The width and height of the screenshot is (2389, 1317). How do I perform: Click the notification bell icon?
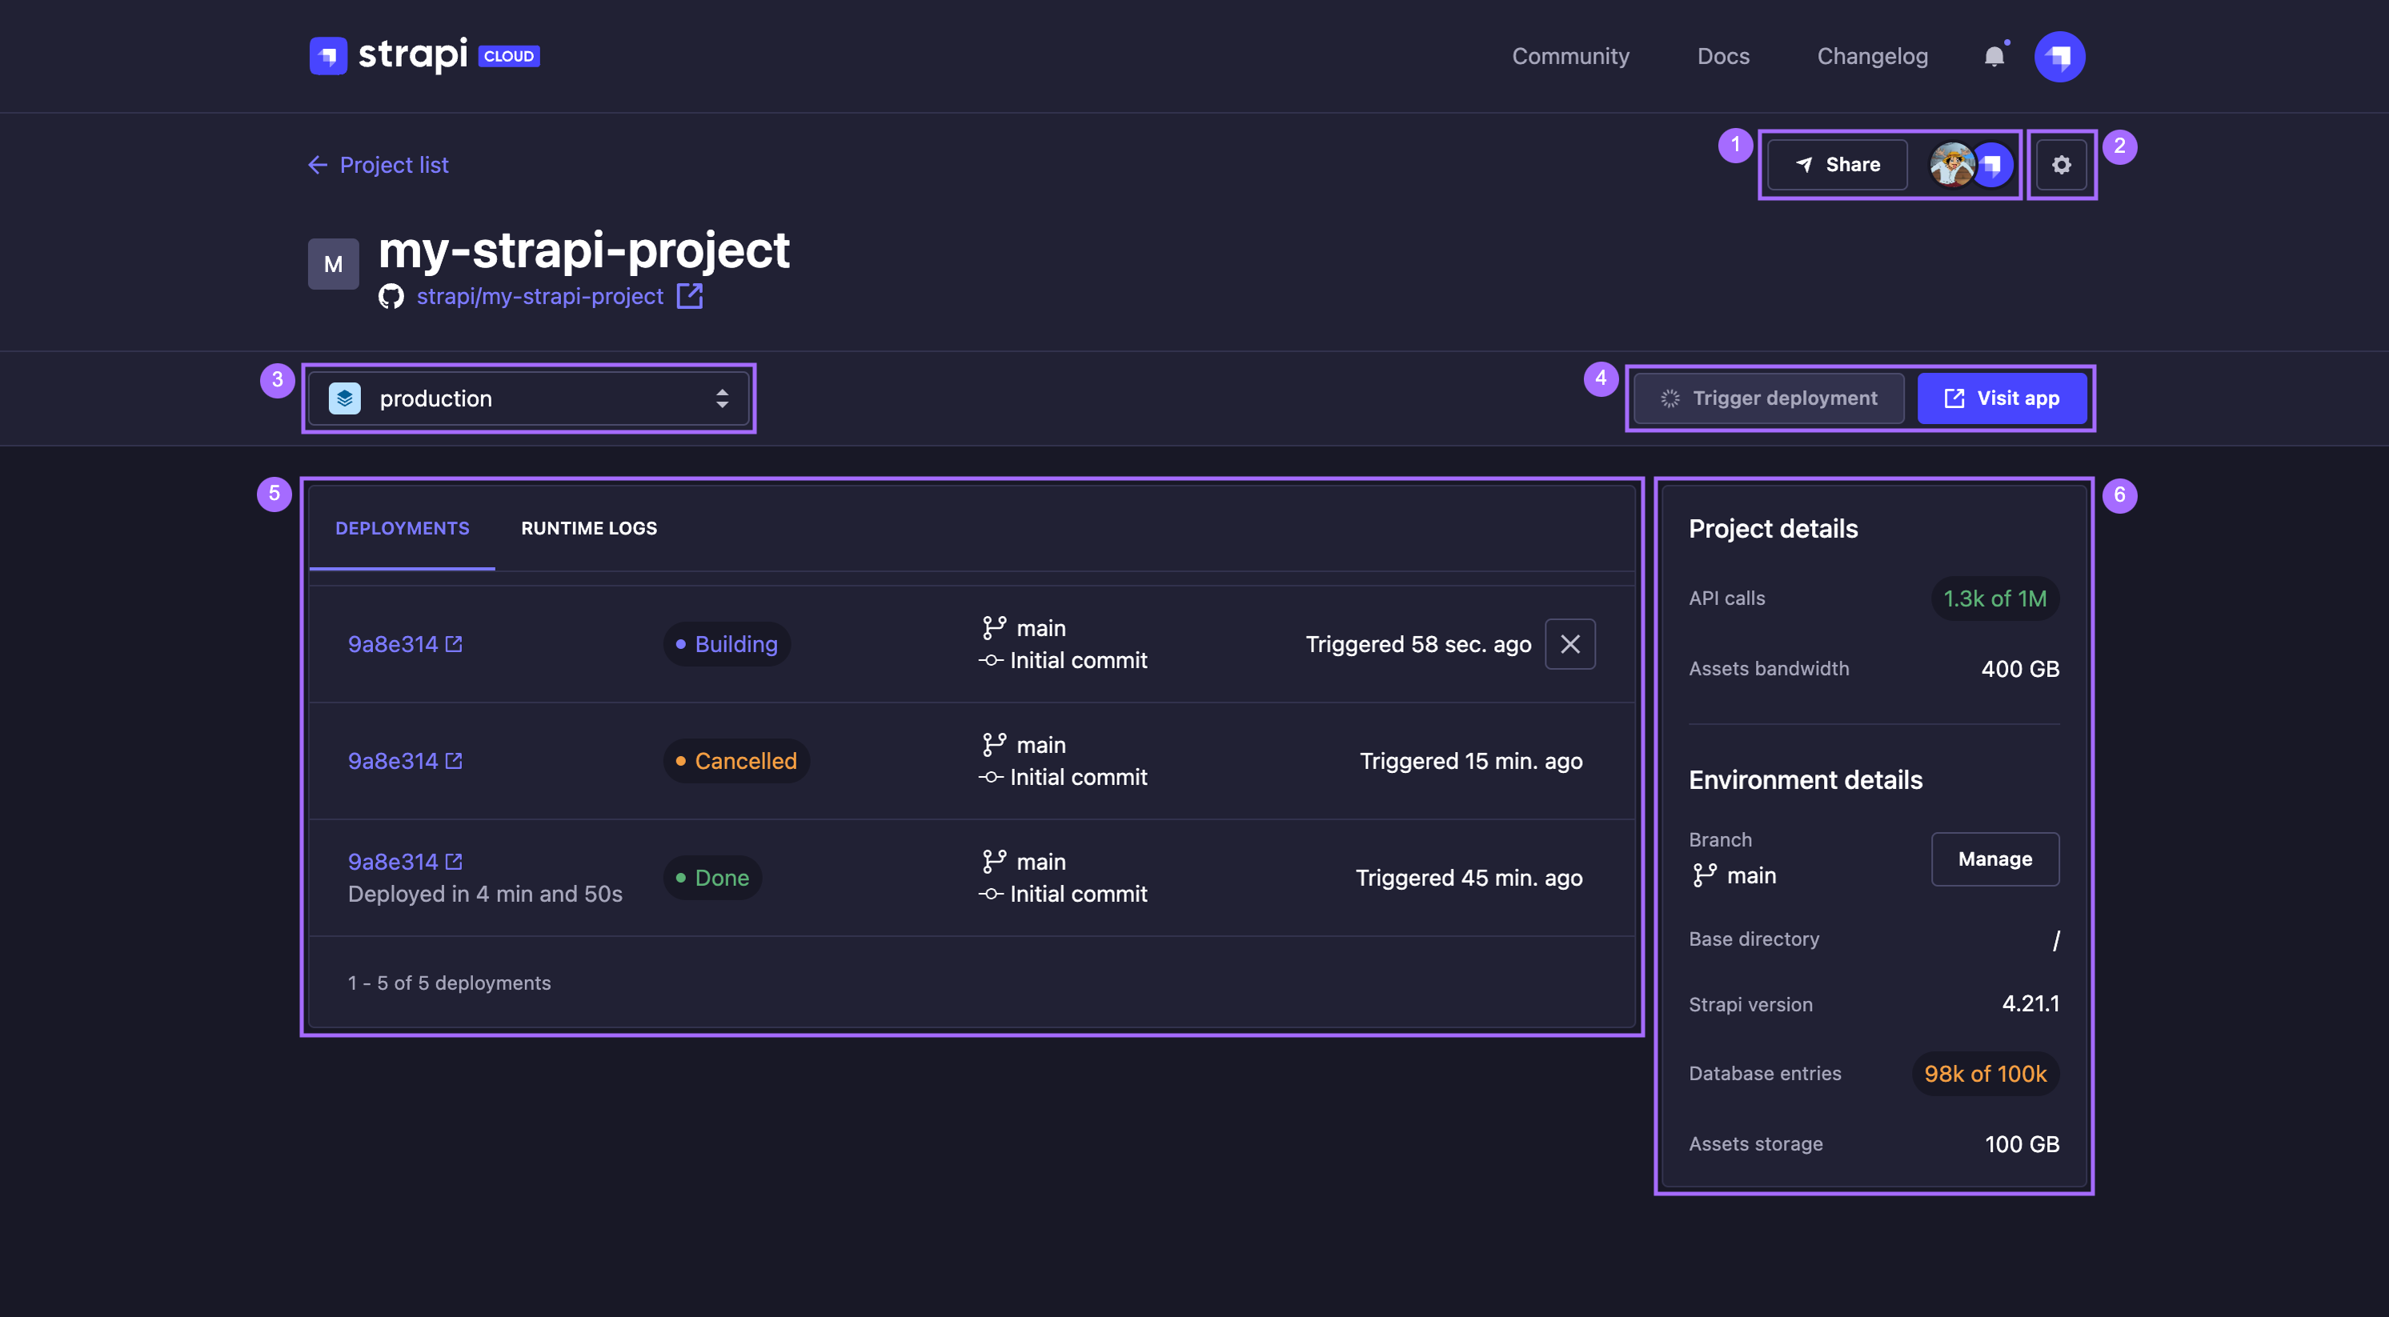(1994, 54)
